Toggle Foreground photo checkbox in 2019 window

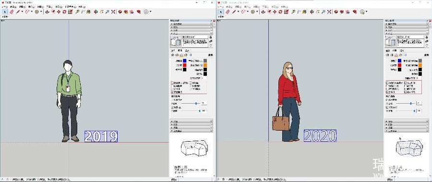pyautogui.click(x=172, y=99)
